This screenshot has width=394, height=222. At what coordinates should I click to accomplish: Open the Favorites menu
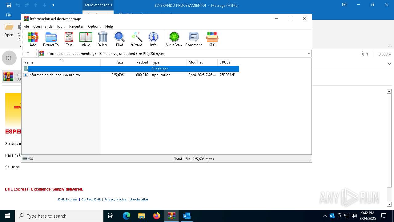(x=76, y=27)
